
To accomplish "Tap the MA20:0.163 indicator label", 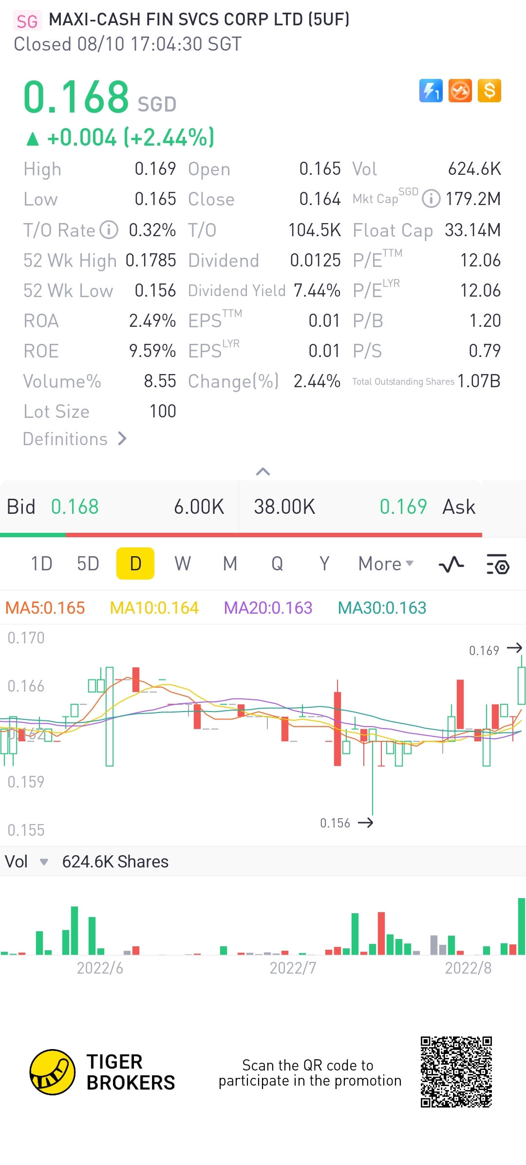I will pos(268,608).
